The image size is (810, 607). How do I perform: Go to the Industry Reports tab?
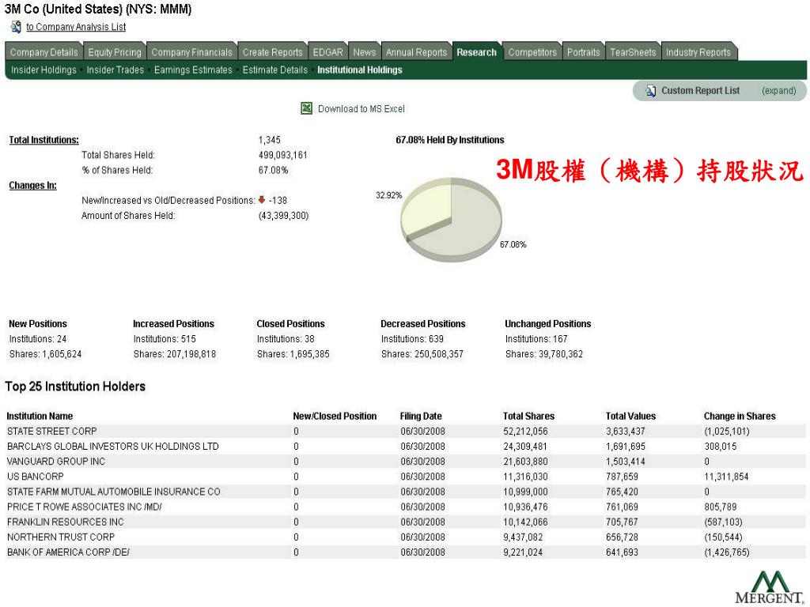click(698, 52)
